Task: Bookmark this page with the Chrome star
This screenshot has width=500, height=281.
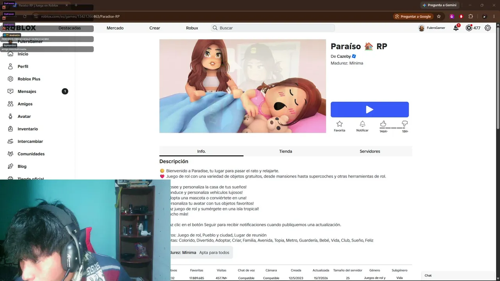Action: (439, 16)
